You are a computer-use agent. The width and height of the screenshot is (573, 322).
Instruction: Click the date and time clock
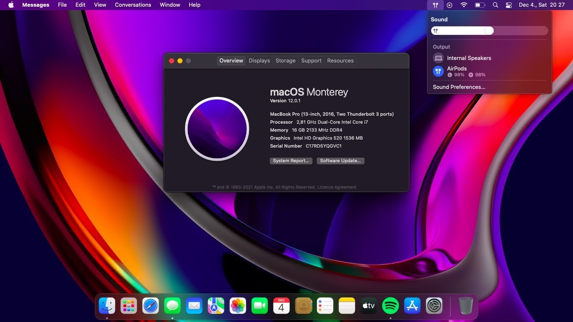click(x=542, y=5)
